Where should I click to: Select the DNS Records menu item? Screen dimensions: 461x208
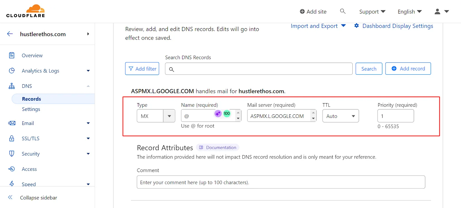(x=31, y=99)
